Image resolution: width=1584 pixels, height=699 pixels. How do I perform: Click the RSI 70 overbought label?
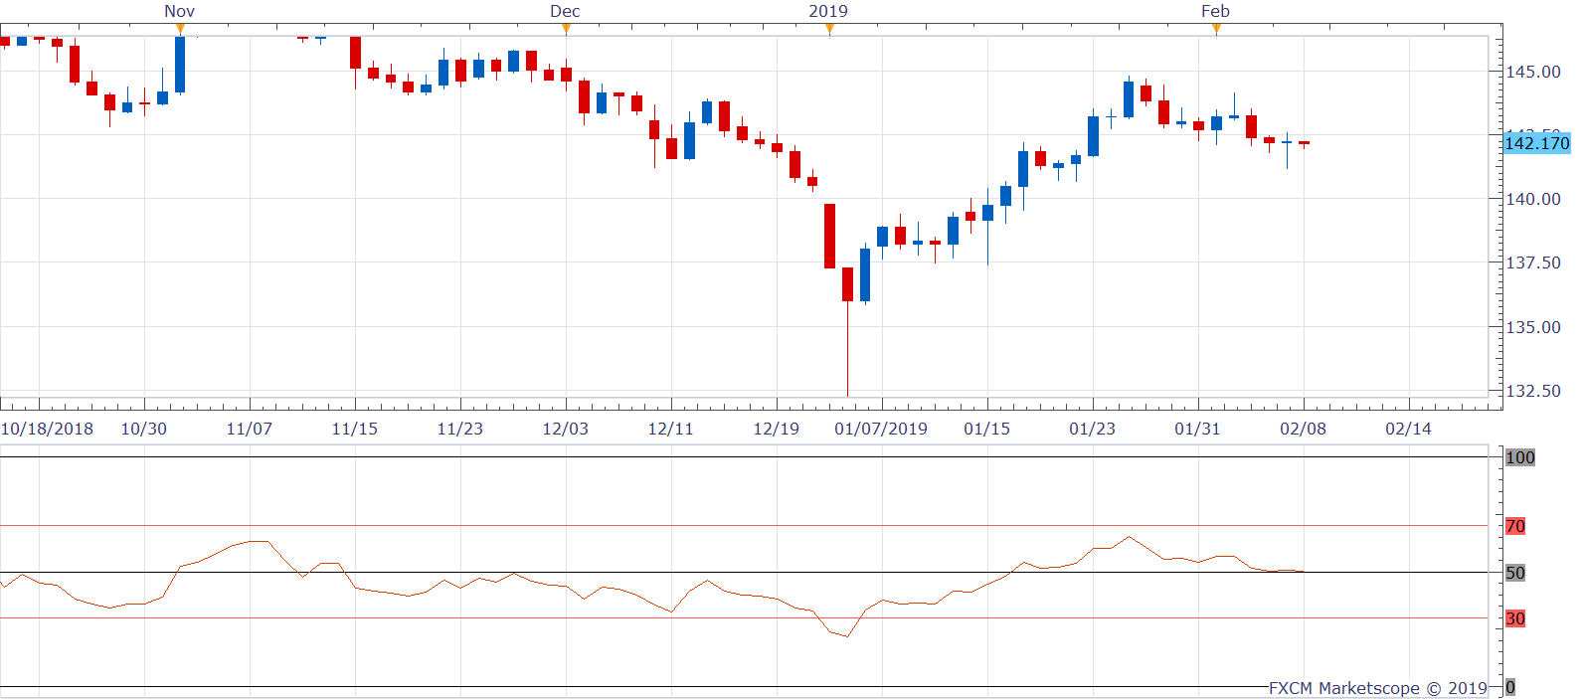(x=1515, y=526)
